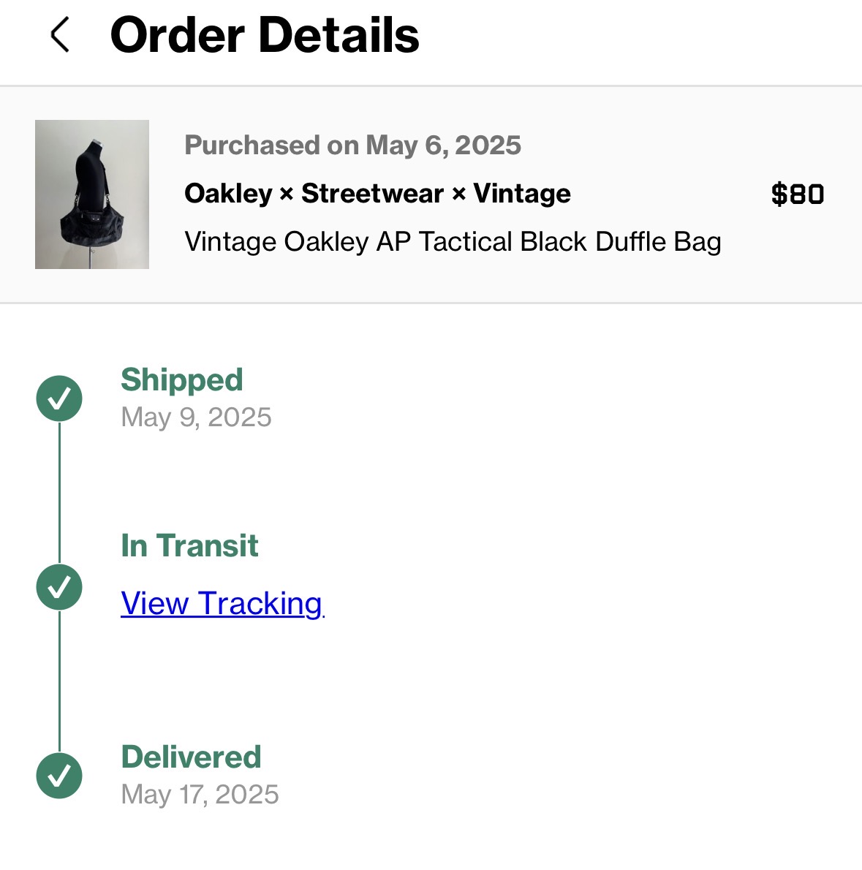This screenshot has width=862, height=870.
Task: Click the Delivered status checkmark icon
Action: coord(59,776)
